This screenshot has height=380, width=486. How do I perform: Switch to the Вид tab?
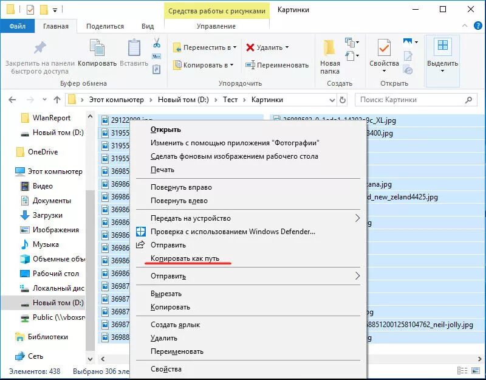pos(148,26)
